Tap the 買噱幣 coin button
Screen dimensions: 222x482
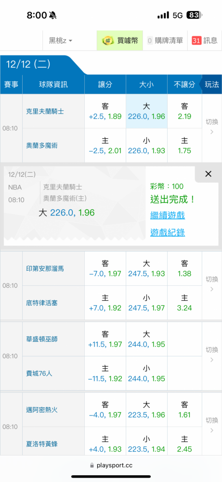tap(120, 40)
